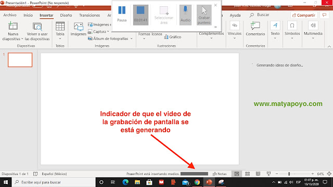Click Seleccionar área in recording toolbar

(x=164, y=15)
